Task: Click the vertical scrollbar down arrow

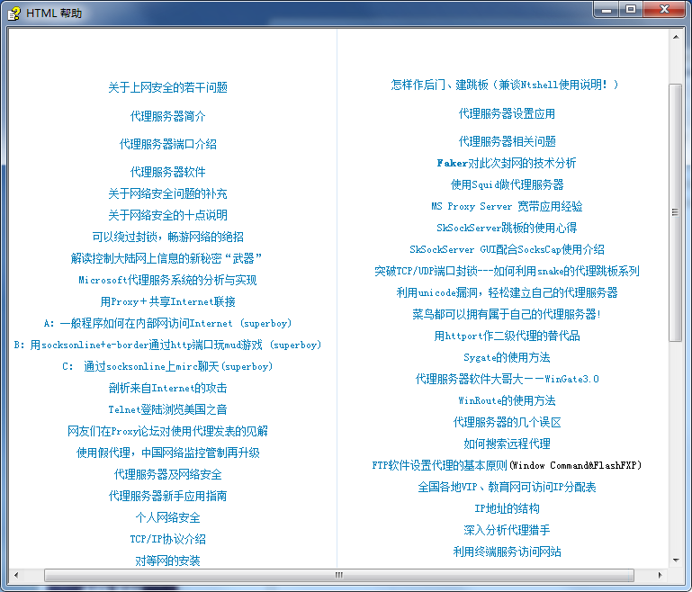Action: pyautogui.click(x=675, y=560)
